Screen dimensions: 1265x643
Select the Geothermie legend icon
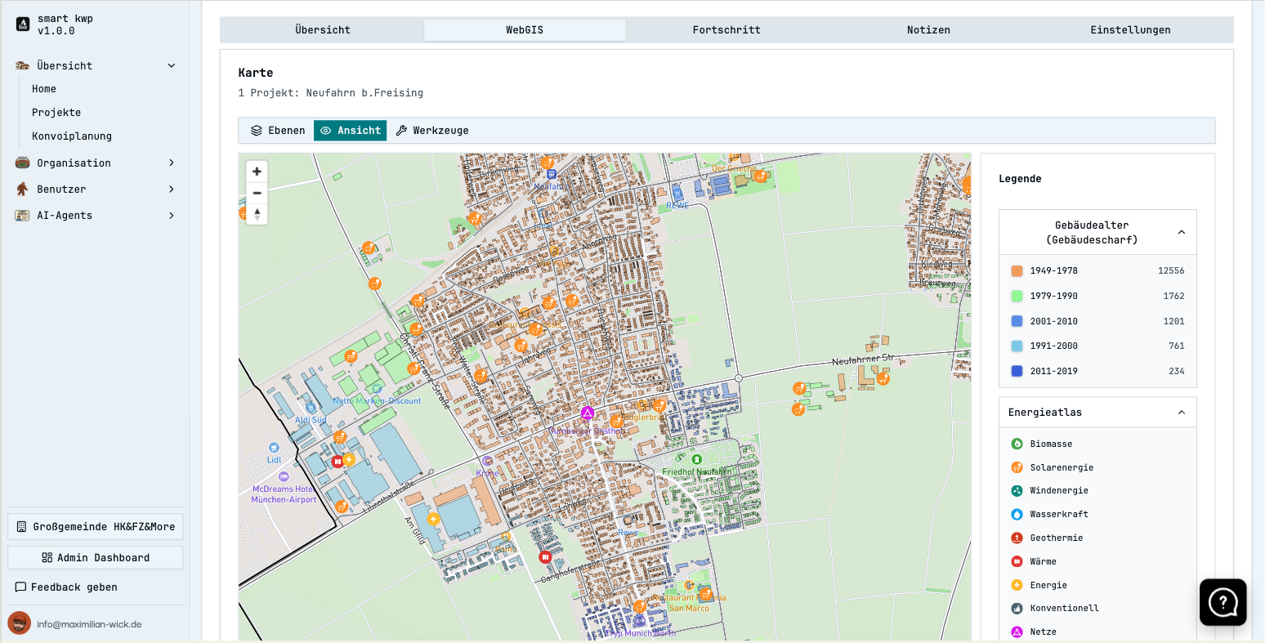pos(1016,538)
